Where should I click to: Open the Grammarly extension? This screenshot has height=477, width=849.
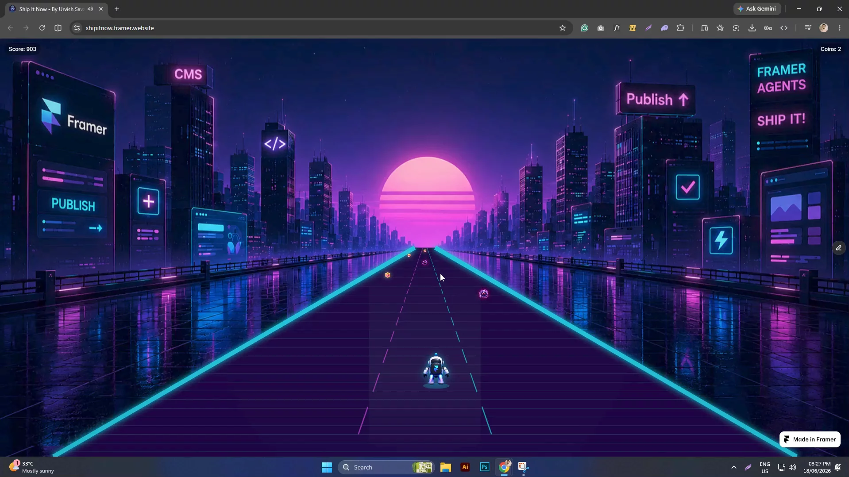[585, 28]
